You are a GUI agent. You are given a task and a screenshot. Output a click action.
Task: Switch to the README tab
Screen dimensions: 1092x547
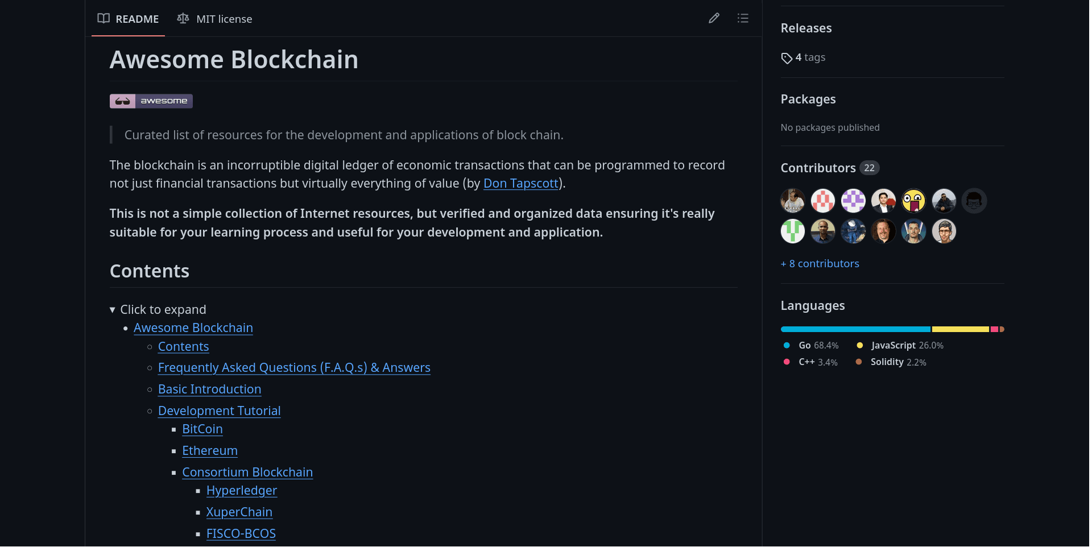click(x=129, y=19)
